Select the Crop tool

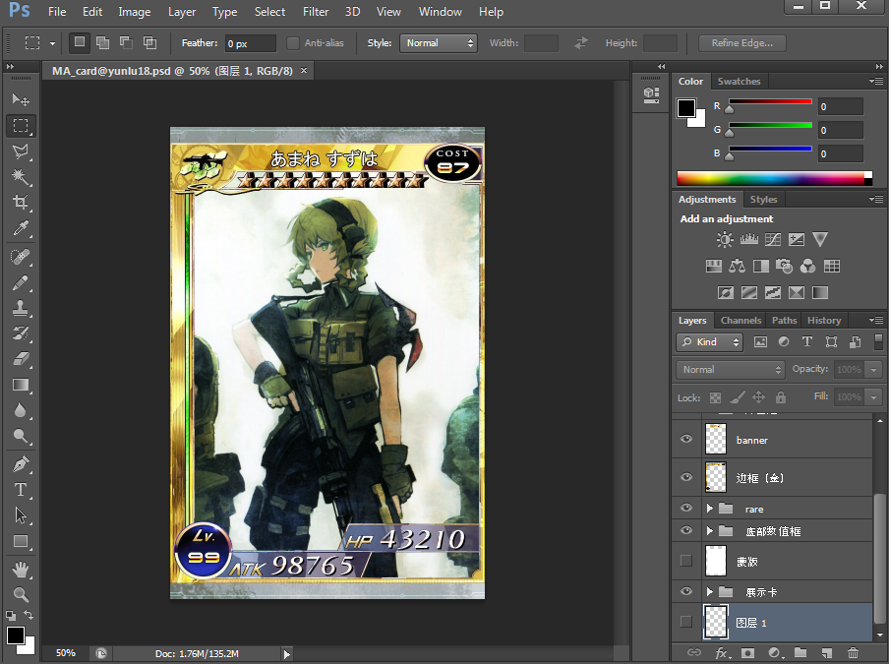(x=21, y=203)
